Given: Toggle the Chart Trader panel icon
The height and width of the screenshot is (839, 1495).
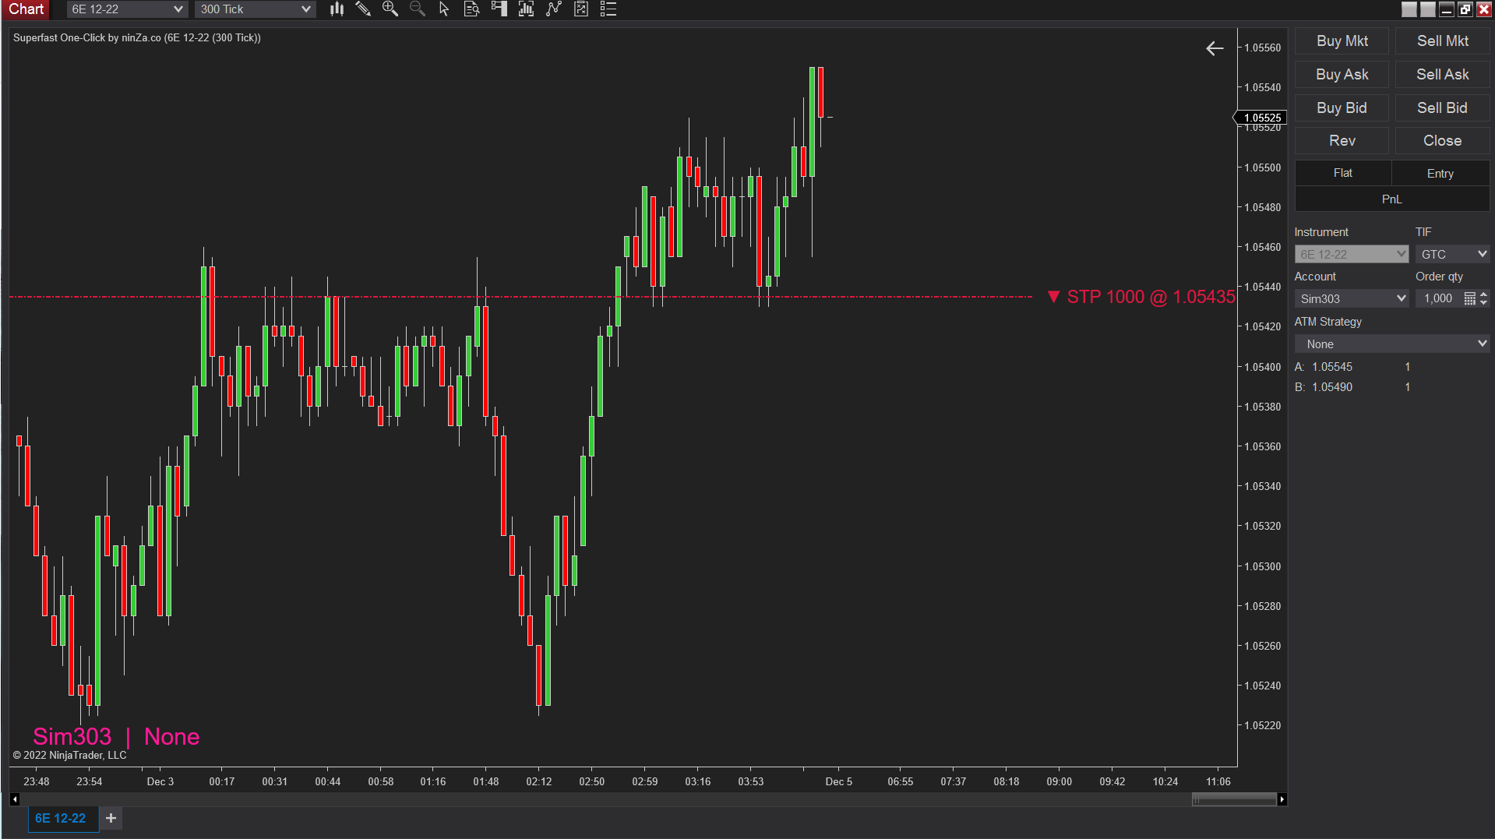Looking at the screenshot, I should 499,9.
